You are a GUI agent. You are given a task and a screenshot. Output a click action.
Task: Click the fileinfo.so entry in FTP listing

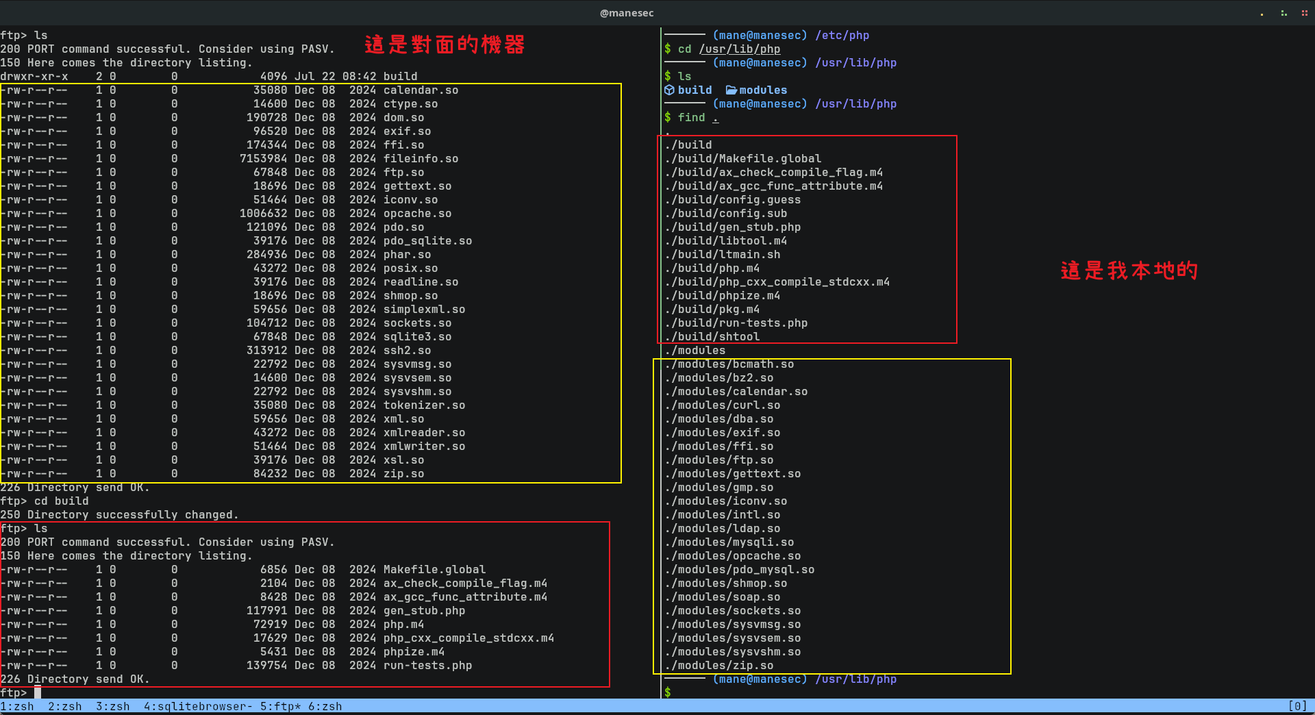421,158
